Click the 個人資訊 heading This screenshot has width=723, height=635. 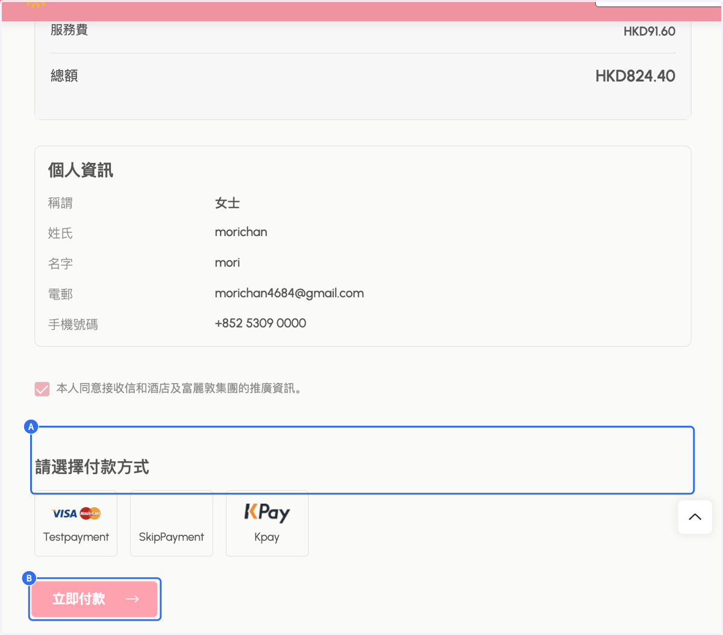(x=81, y=170)
